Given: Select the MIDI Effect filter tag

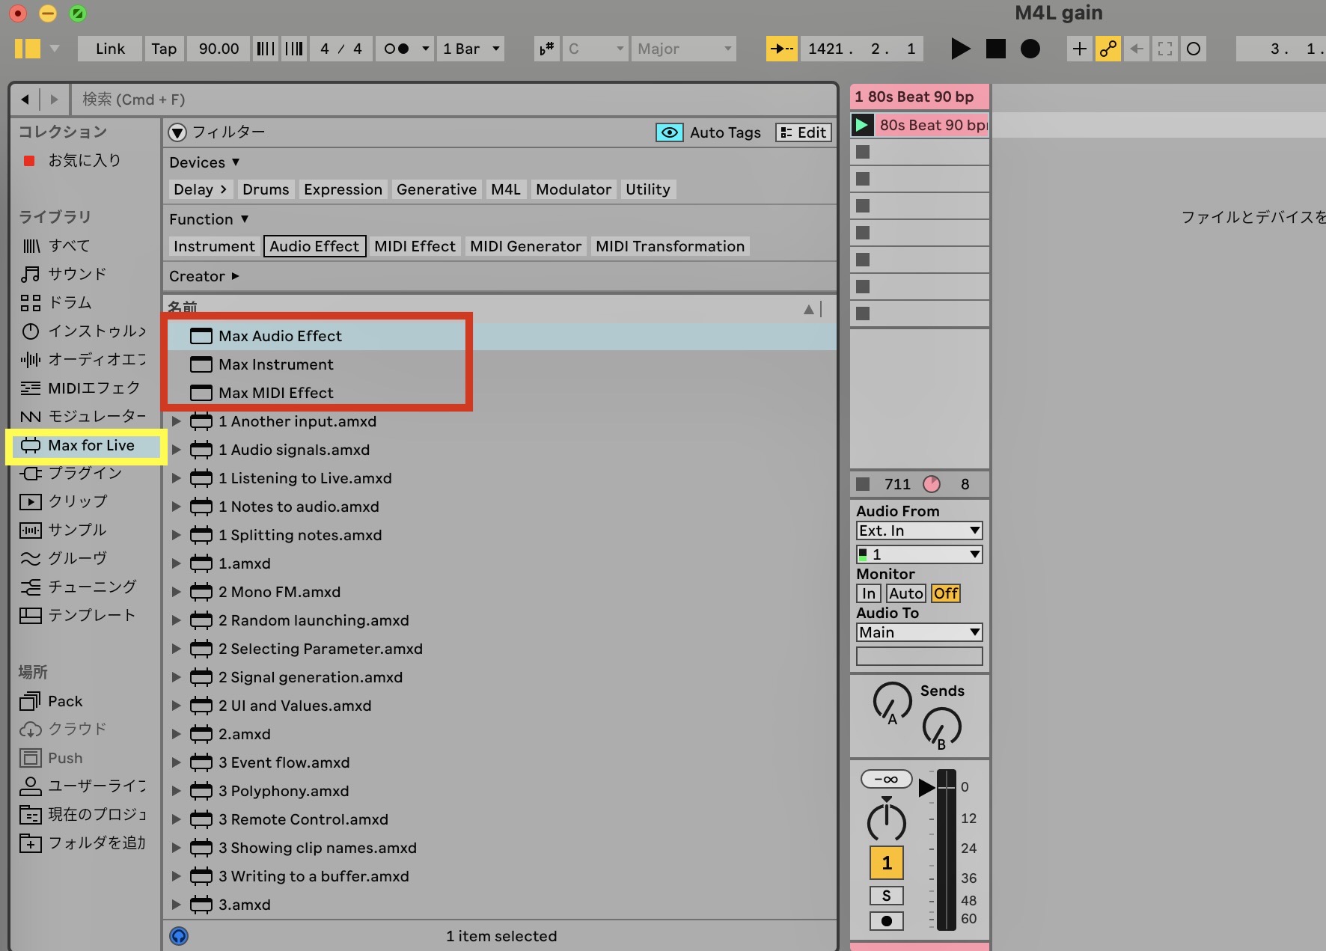Looking at the screenshot, I should (415, 246).
